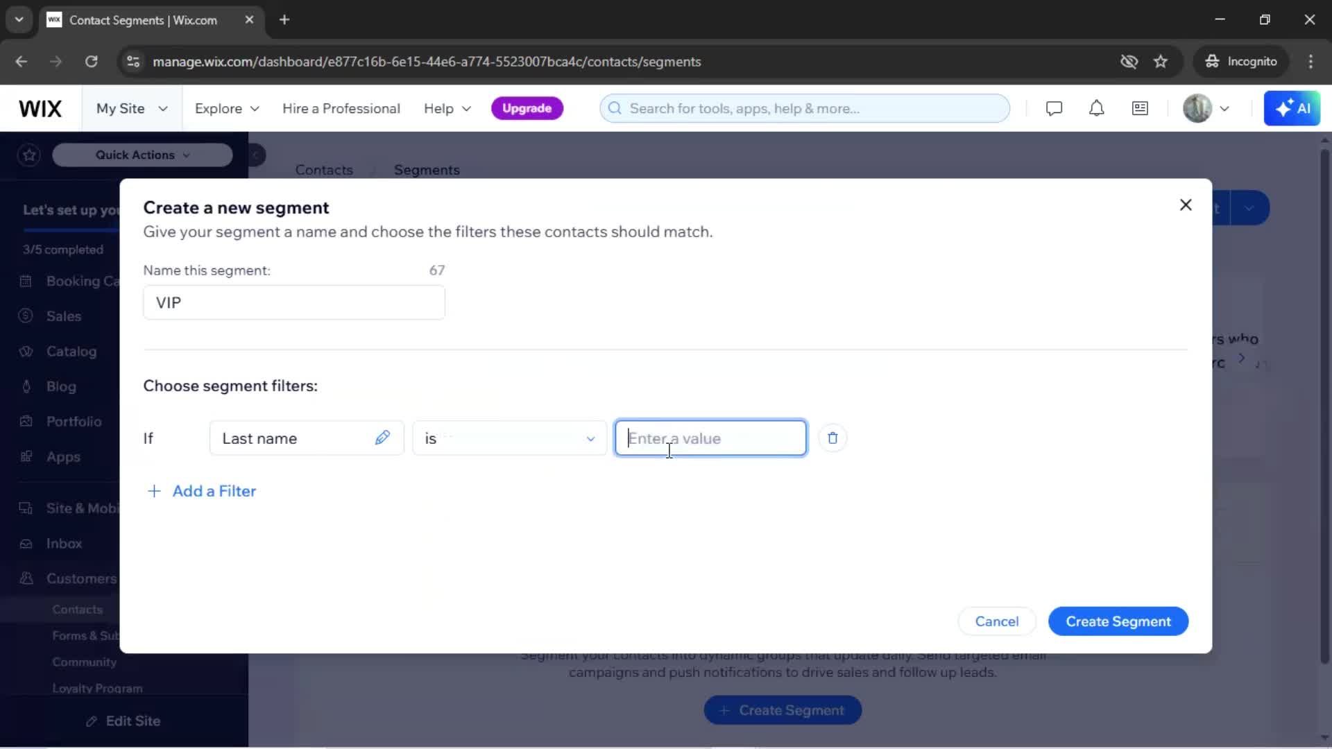Open the notifications bell

point(1096,108)
